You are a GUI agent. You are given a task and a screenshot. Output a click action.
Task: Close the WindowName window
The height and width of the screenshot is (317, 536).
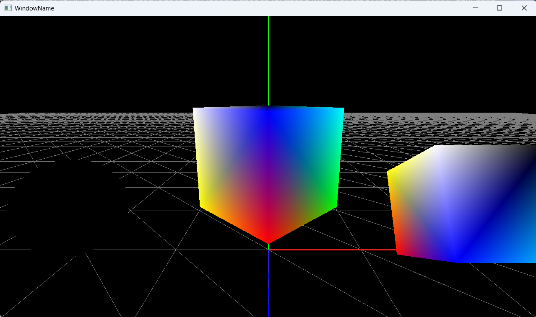(524, 8)
